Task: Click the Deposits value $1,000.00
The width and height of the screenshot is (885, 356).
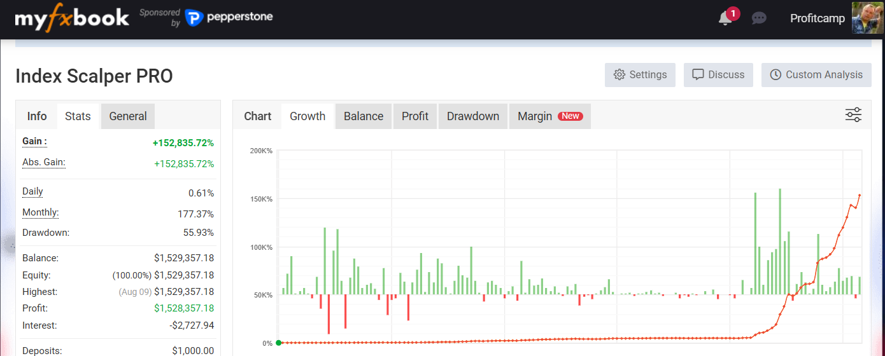Action: point(193,350)
